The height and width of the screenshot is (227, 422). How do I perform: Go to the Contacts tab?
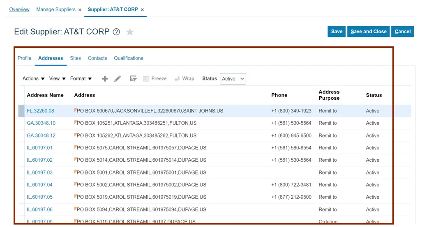(x=97, y=58)
